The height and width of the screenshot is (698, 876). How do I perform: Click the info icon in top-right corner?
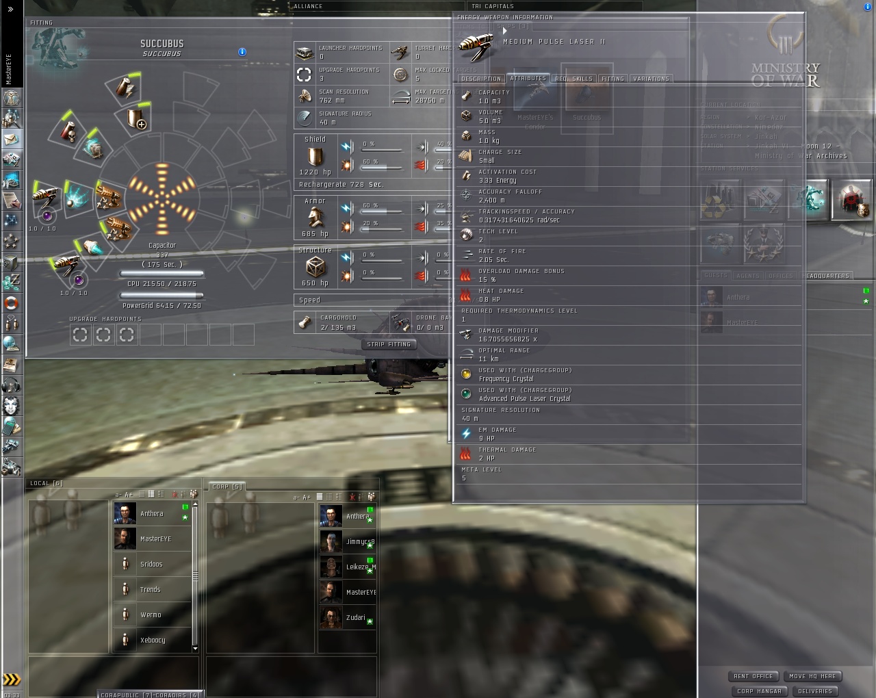point(868,7)
